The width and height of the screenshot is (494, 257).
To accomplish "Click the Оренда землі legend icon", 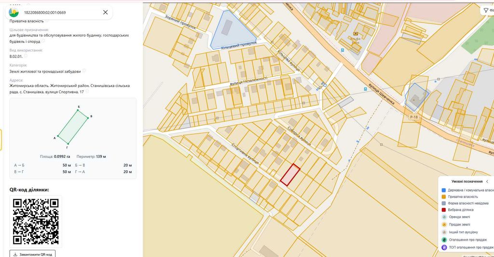I will 444,217.
